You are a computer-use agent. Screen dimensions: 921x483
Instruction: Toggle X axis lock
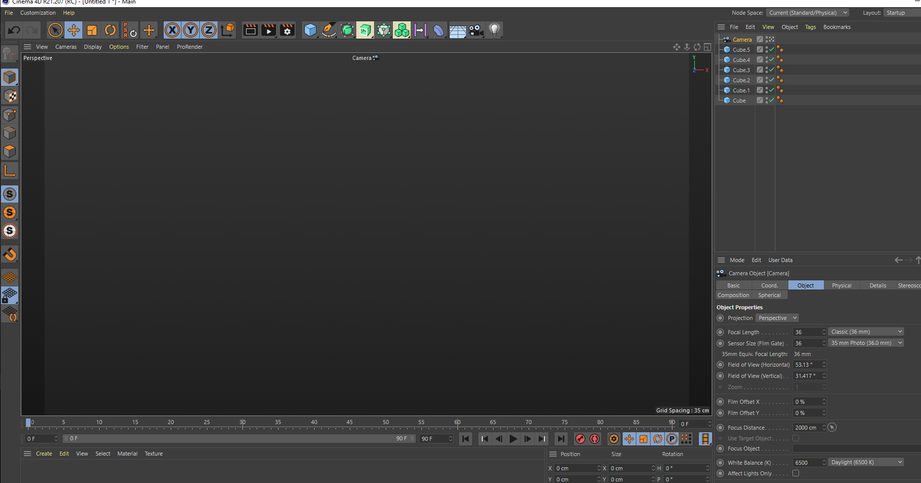[x=172, y=30]
